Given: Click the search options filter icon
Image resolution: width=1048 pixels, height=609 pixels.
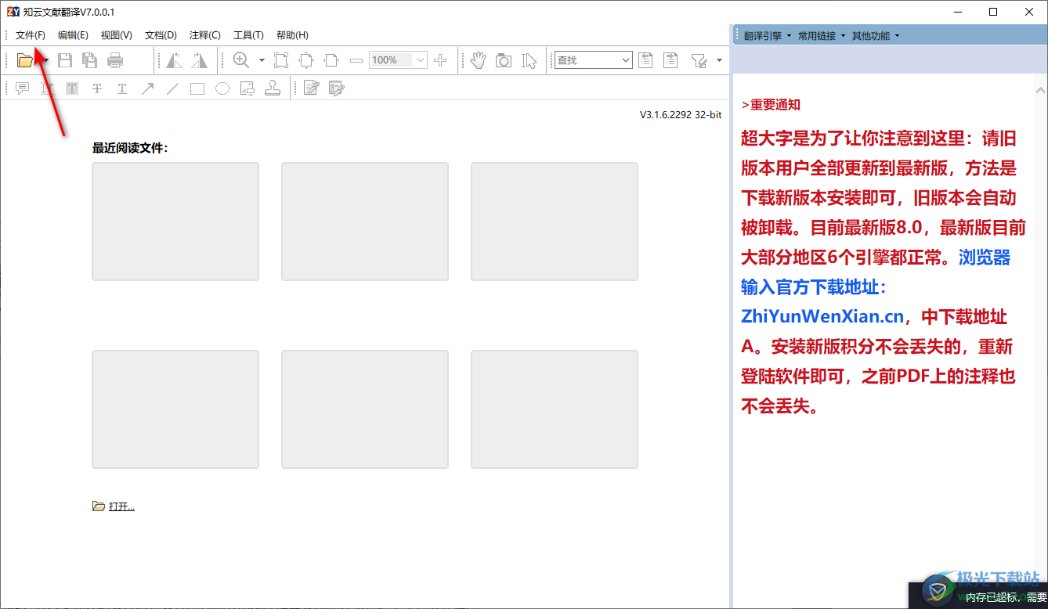Looking at the screenshot, I should (699, 60).
